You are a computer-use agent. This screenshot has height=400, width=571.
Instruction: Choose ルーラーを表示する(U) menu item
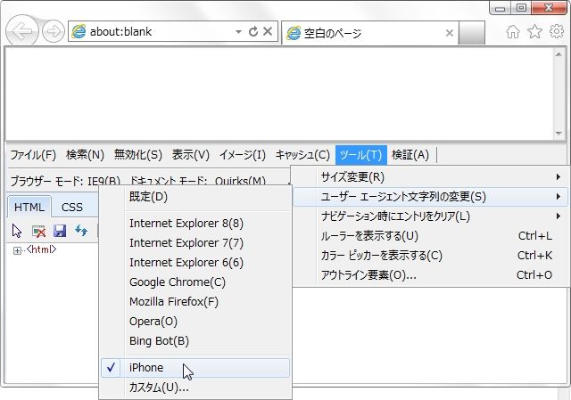430,236
